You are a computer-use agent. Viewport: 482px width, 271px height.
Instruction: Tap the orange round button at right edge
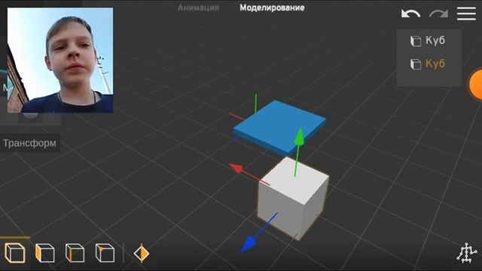pos(476,84)
